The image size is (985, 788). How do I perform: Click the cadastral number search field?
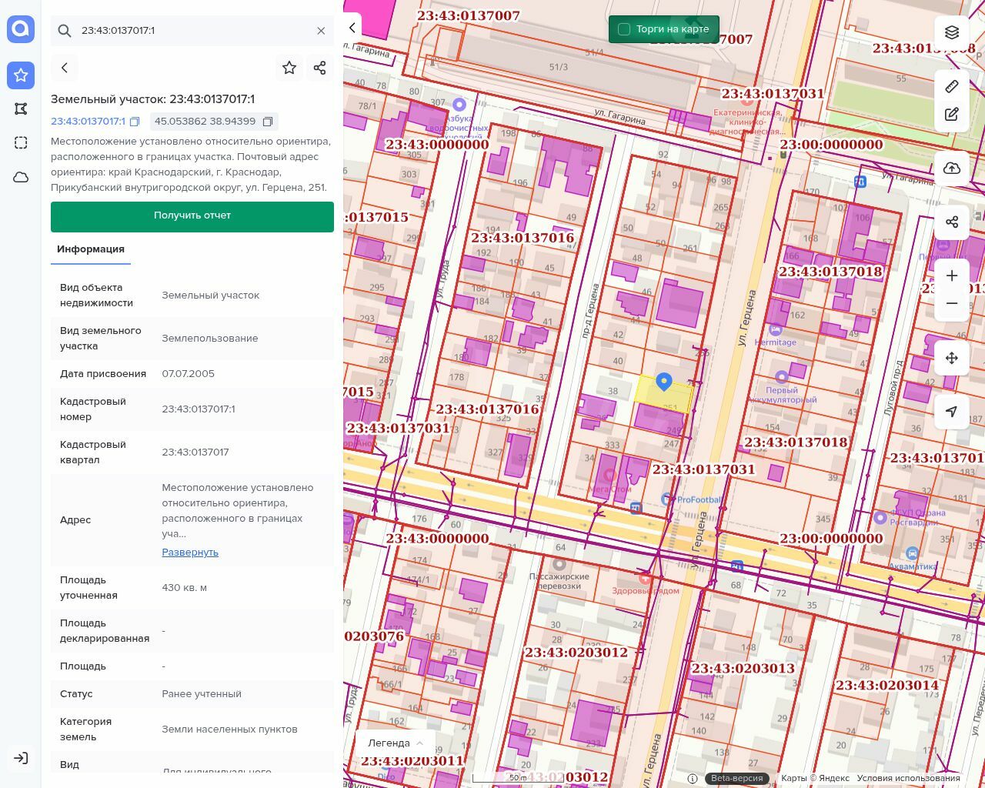pyautogui.click(x=192, y=31)
